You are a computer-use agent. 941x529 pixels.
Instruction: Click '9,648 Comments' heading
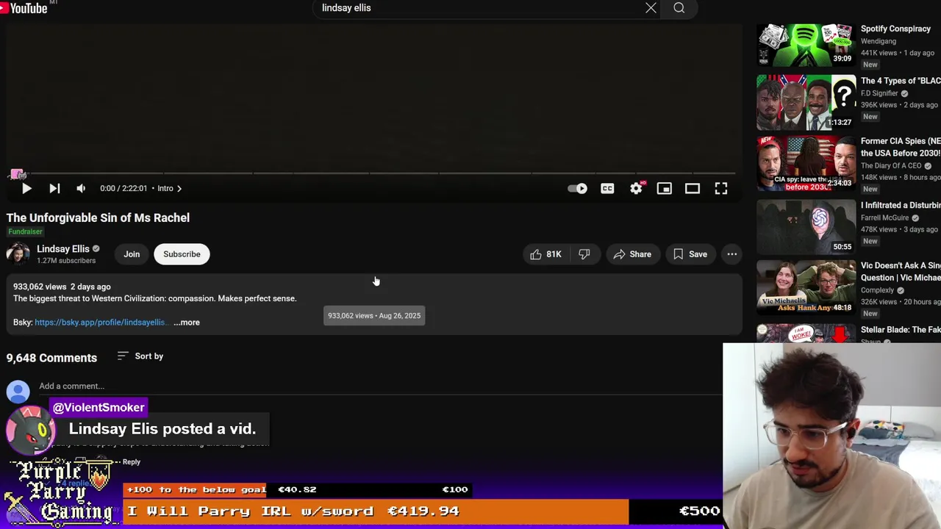tap(51, 358)
